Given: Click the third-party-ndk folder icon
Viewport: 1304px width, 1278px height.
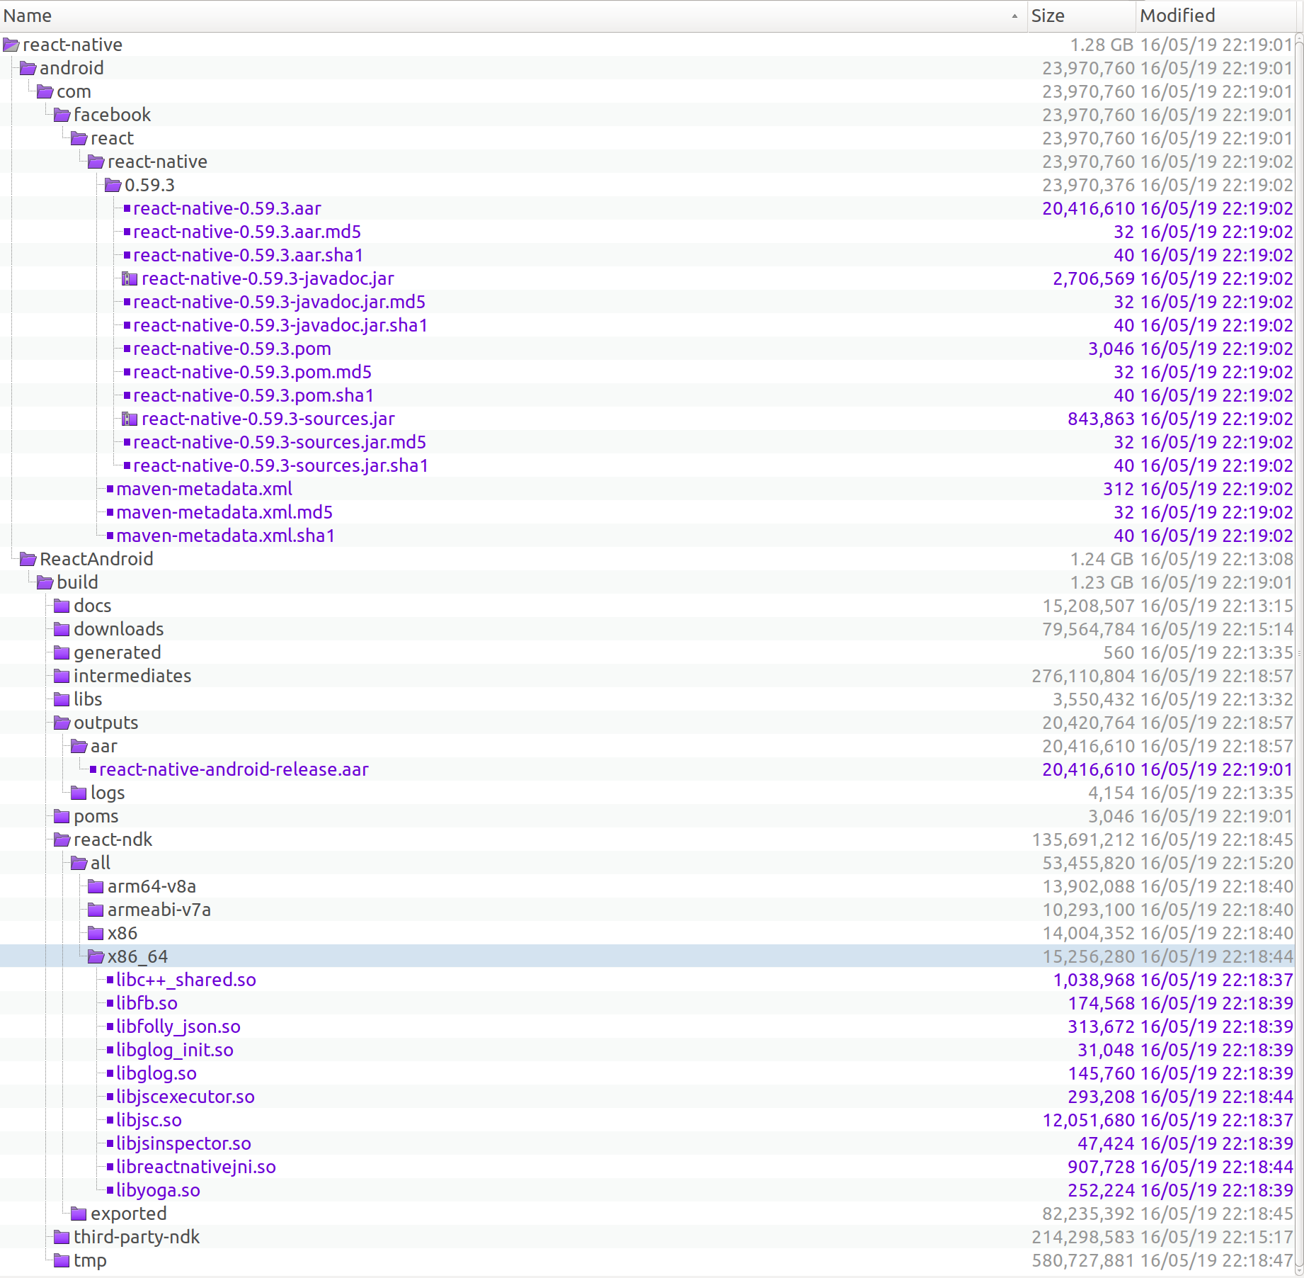Looking at the screenshot, I should coord(62,1238).
